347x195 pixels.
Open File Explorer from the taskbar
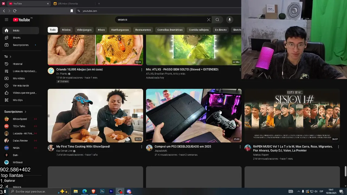click(x=76, y=191)
